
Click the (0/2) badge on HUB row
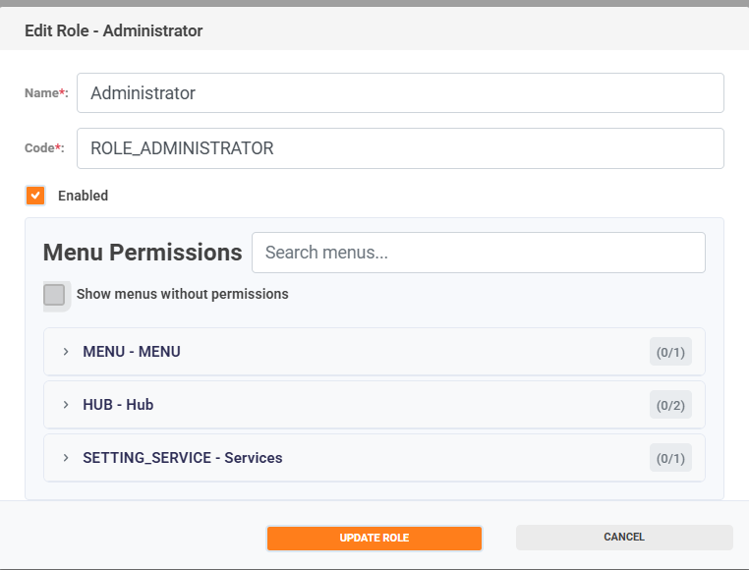pyautogui.click(x=670, y=405)
